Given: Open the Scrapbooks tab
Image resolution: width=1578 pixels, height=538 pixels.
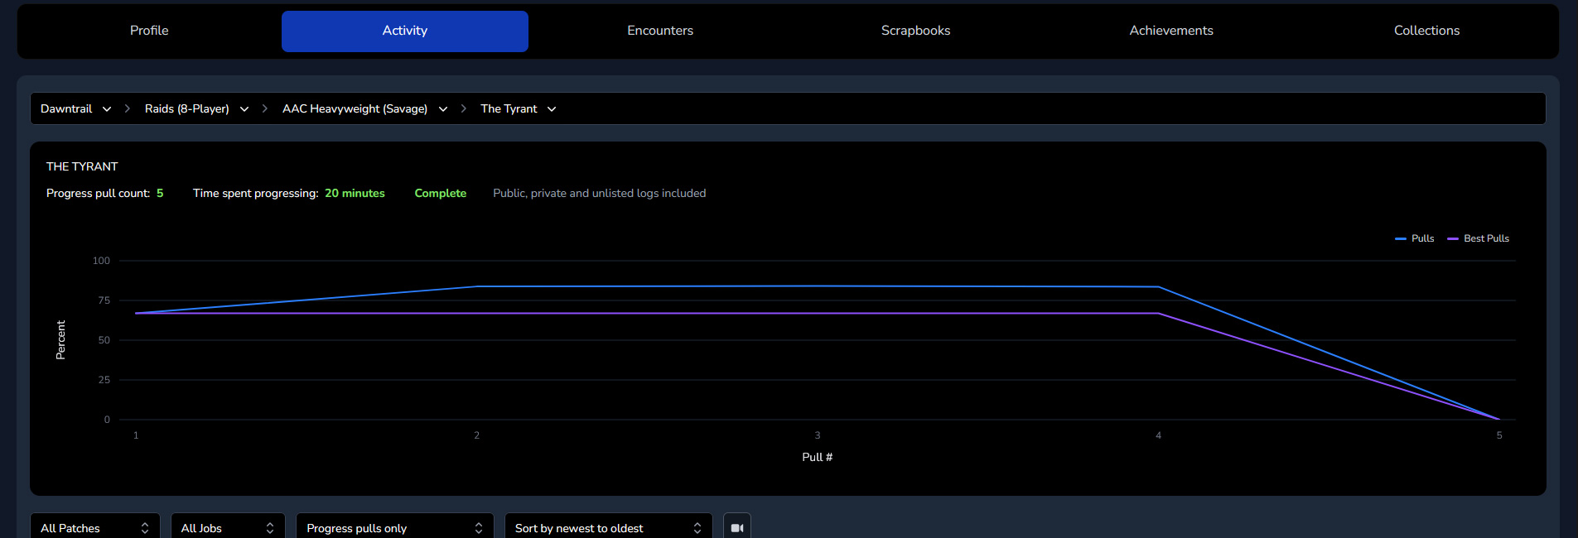Looking at the screenshot, I should click(x=915, y=31).
